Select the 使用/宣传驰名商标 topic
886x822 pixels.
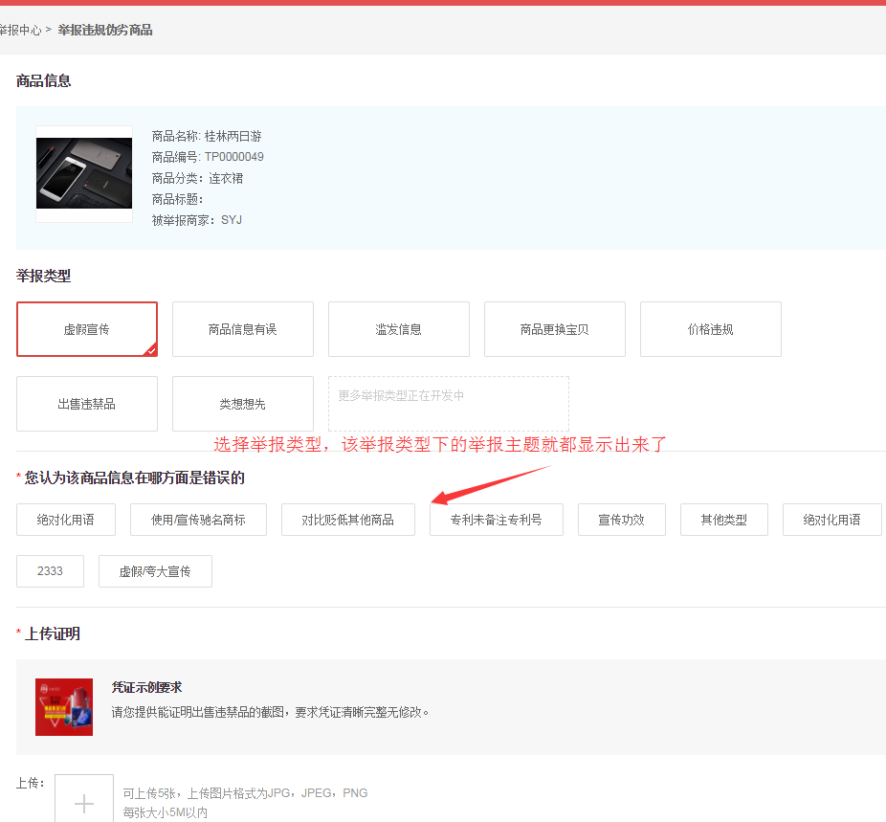198,520
